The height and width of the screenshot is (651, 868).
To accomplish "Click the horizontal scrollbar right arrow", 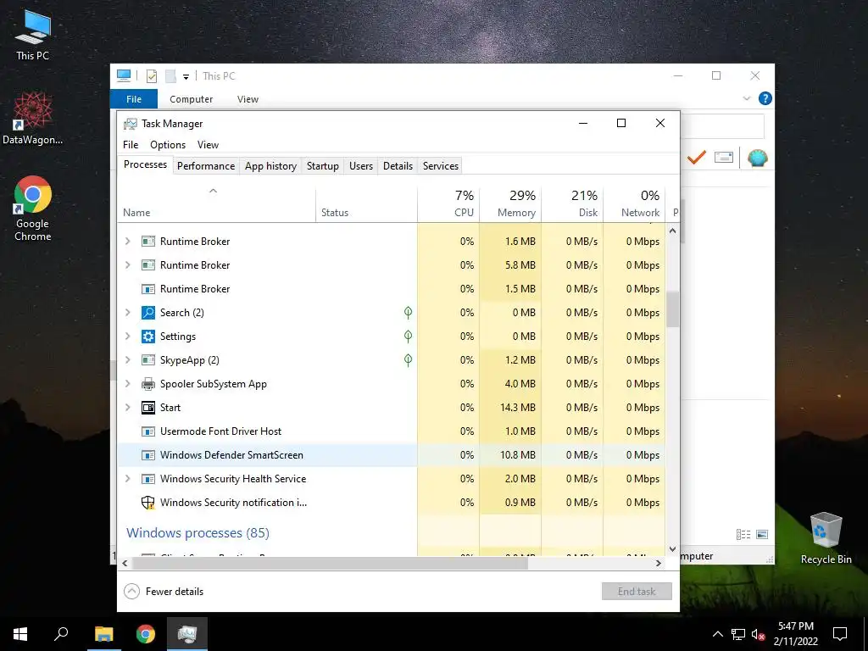I will (x=658, y=563).
